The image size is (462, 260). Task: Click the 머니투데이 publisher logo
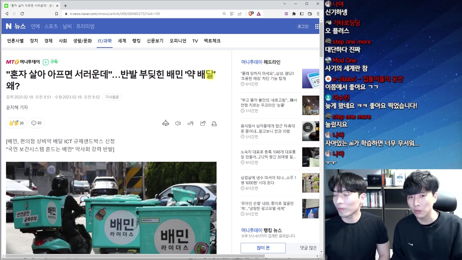[x=23, y=62]
